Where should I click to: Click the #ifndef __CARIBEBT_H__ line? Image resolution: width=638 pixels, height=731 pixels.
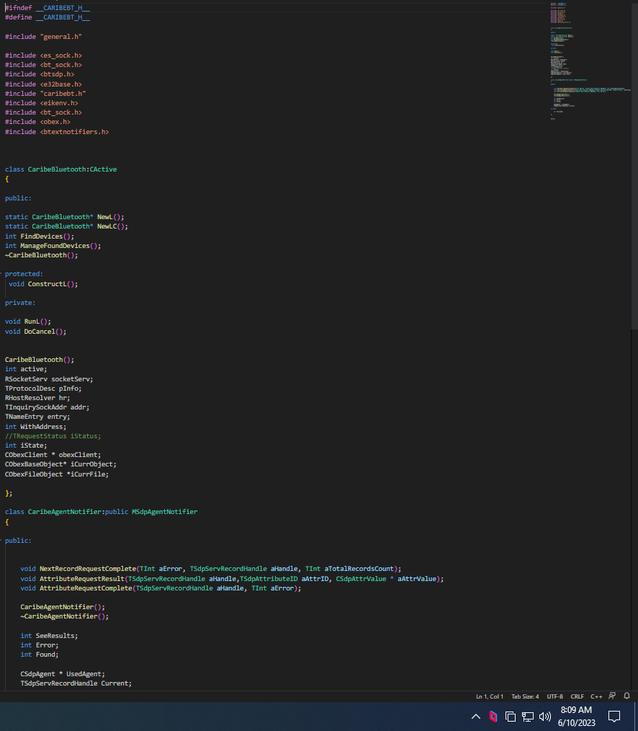coord(47,8)
